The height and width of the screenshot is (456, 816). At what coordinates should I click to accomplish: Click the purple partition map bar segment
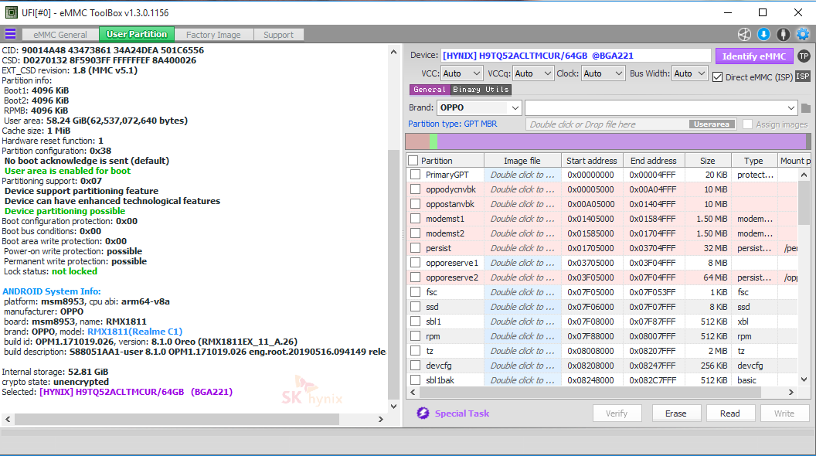tap(621, 141)
